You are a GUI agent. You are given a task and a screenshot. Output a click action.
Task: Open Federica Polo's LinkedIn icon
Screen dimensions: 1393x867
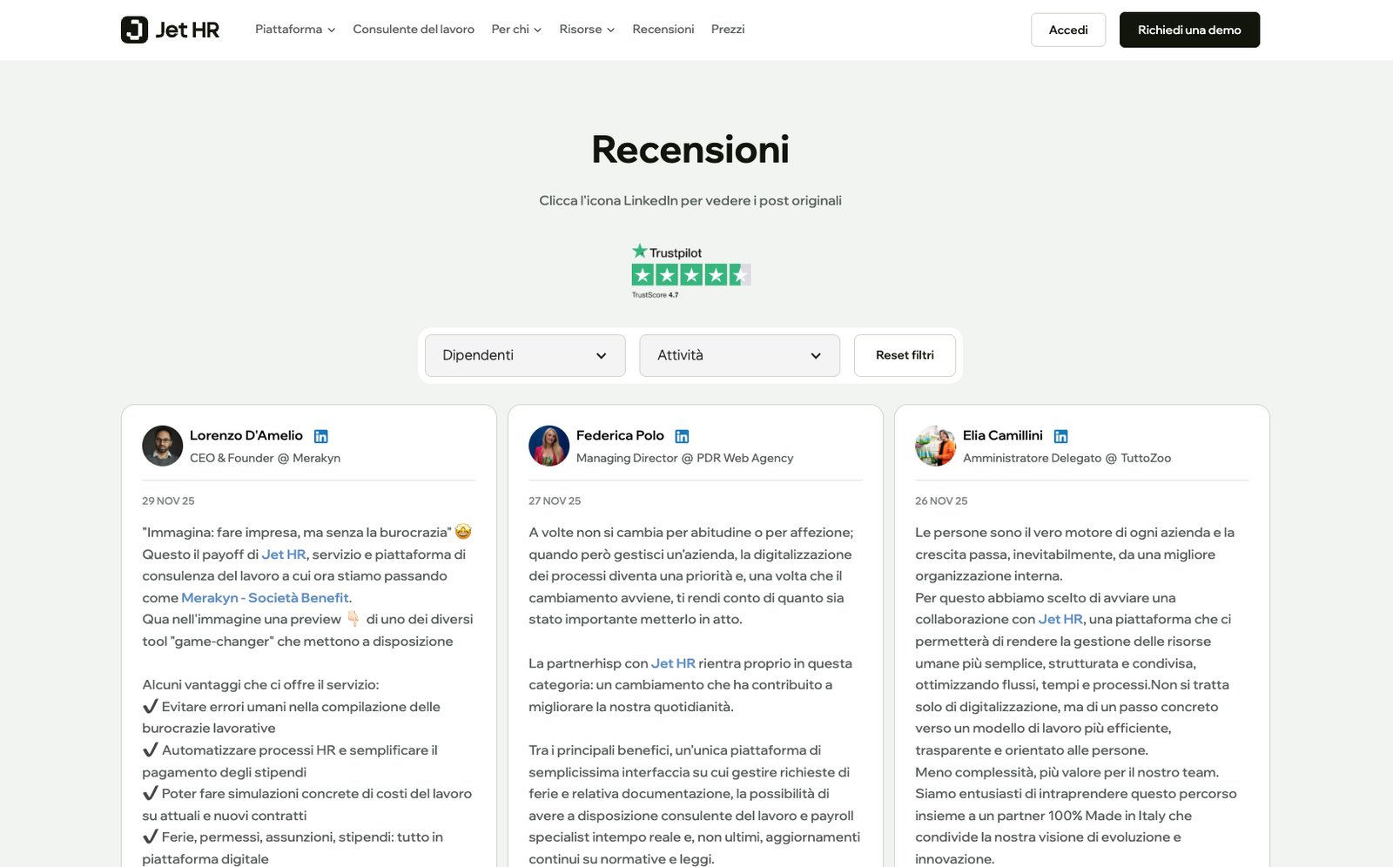[x=682, y=436]
